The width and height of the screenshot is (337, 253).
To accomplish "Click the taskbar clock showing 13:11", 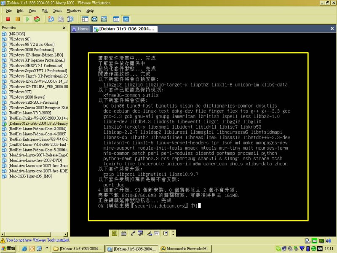I will [x=329, y=249].
